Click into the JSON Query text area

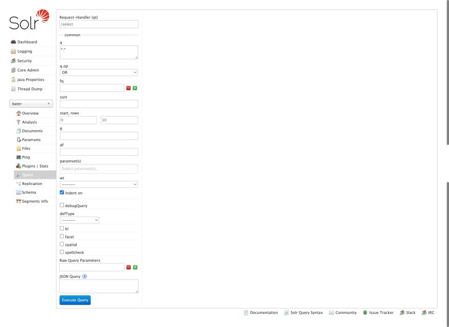click(98, 286)
